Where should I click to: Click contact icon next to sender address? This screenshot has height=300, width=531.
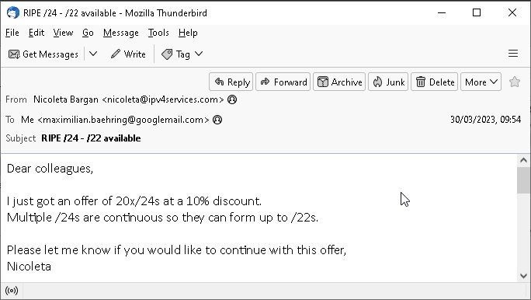click(x=232, y=99)
